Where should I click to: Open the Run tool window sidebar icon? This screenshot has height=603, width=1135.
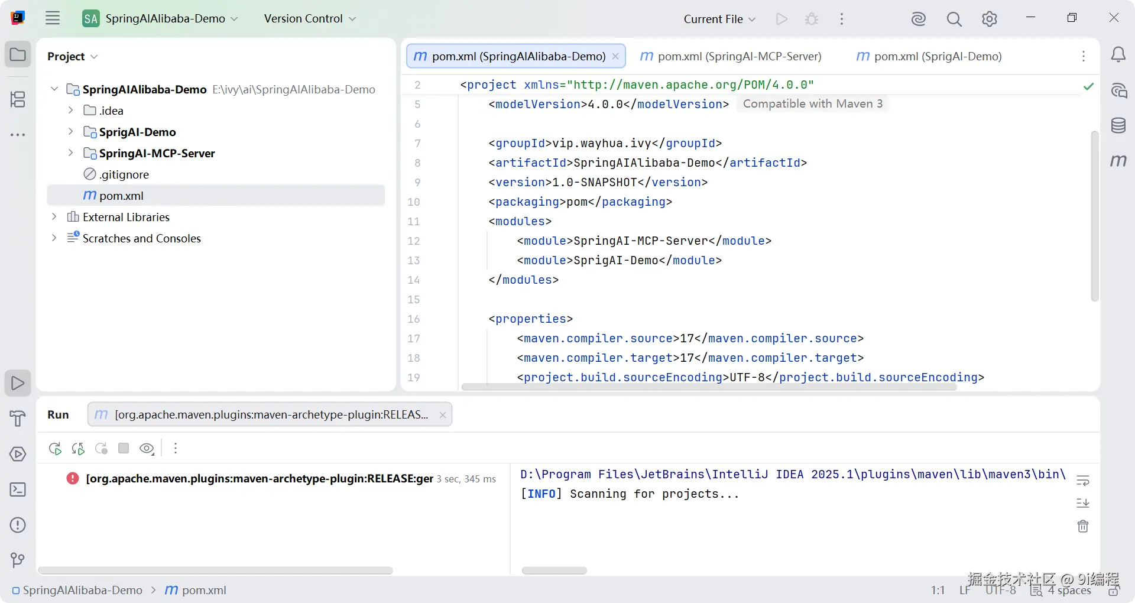pyautogui.click(x=18, y=383)
